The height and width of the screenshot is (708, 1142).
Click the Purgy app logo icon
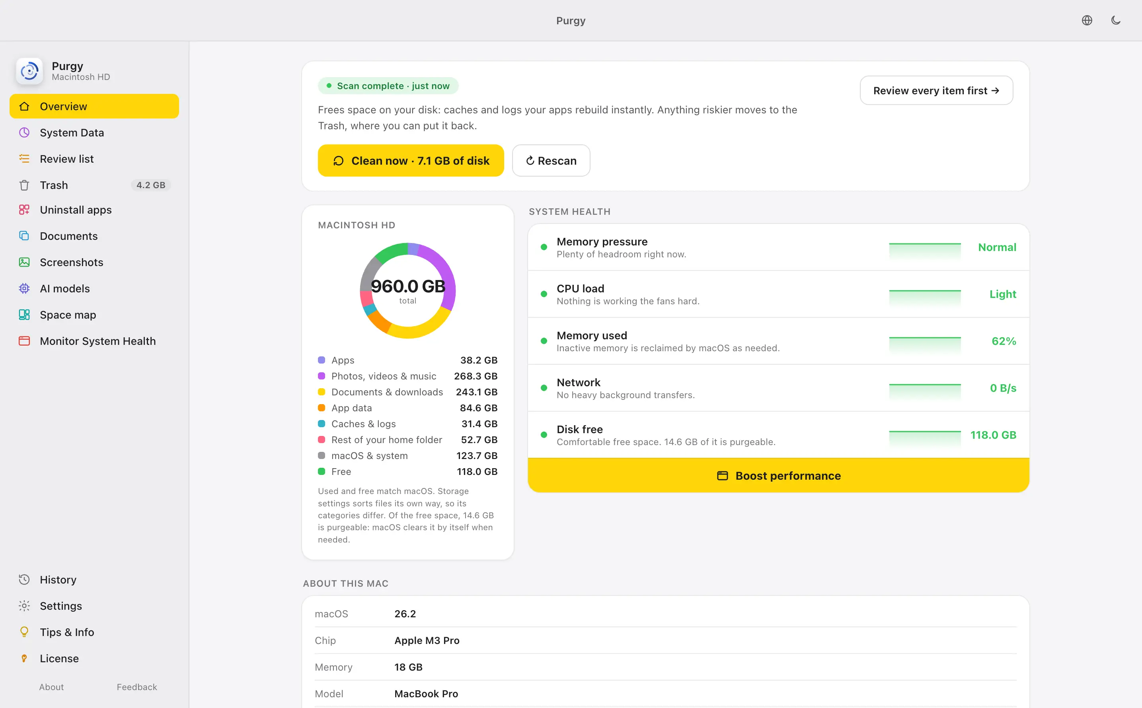pyautogui.click(x=29, y=71)
